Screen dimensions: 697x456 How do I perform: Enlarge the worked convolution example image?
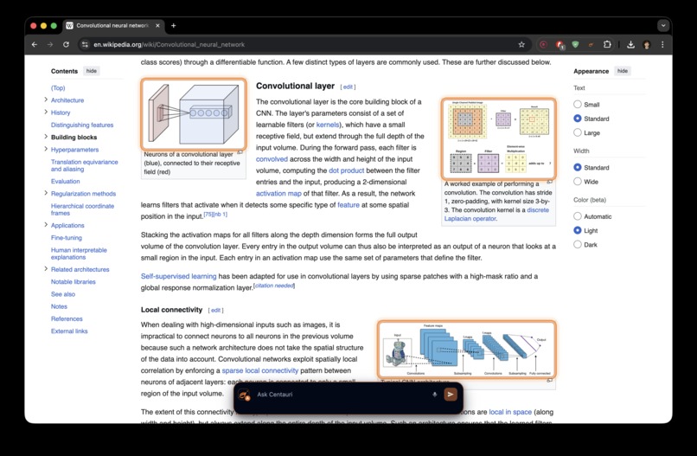[x=549, y=182]
